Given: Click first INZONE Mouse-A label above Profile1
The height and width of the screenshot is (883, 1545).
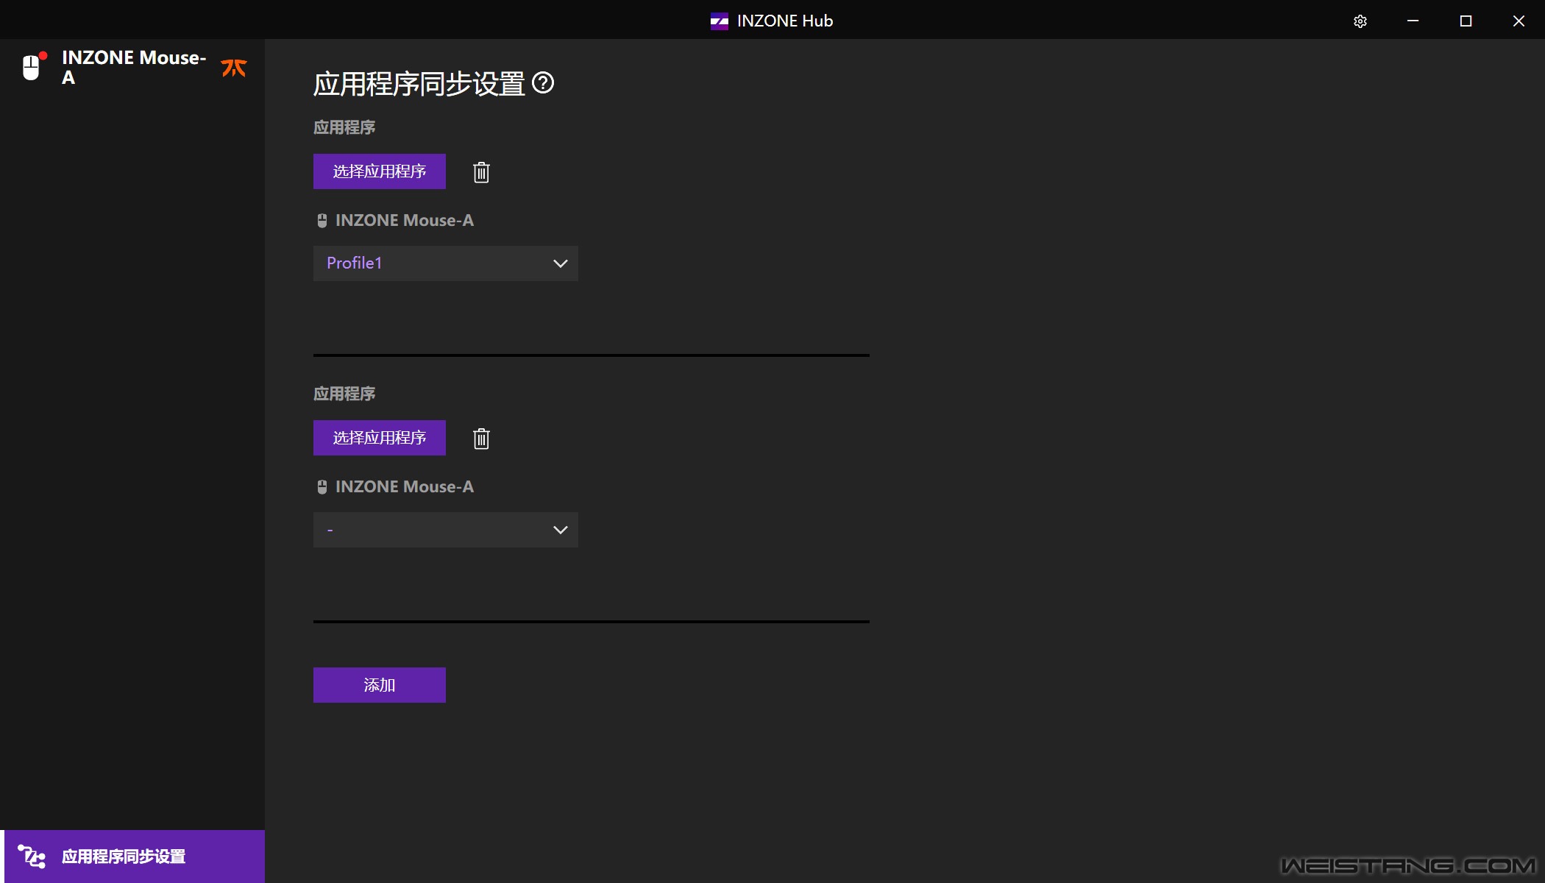Looking at the screenshot, I should tap(405, 221).
